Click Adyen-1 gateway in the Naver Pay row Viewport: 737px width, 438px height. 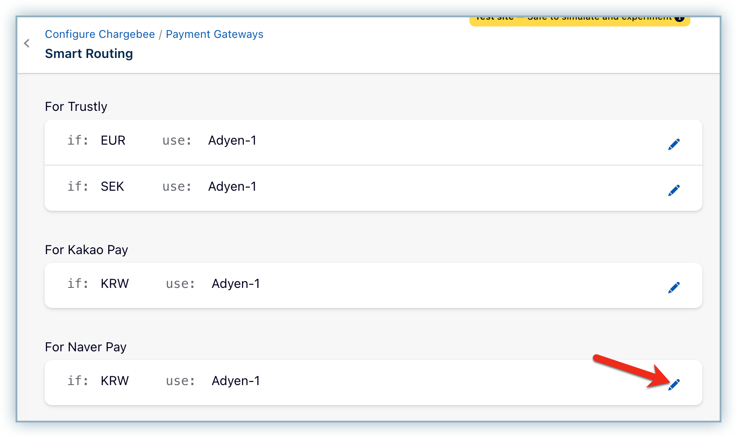236,381
